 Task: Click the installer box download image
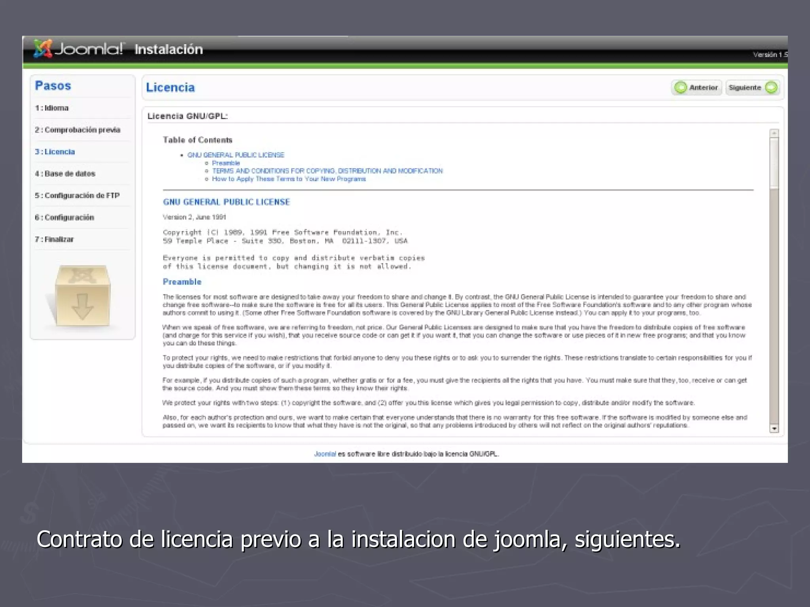(x=82, y=296)
